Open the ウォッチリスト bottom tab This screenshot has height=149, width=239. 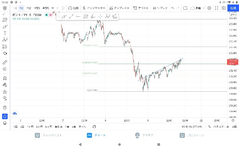(48, 135)
